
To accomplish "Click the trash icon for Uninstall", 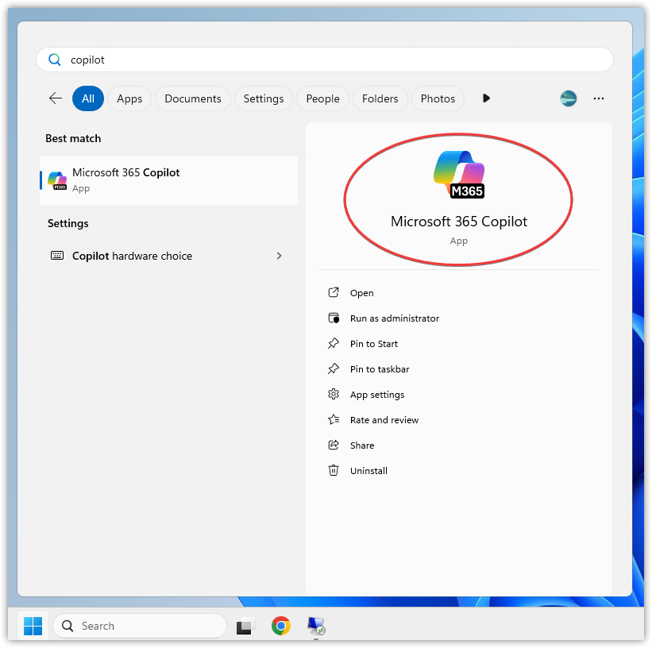I will [334, 470].
